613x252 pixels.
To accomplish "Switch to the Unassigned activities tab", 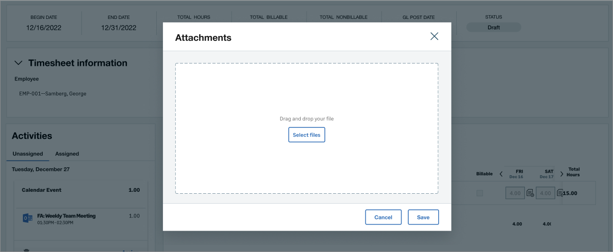I will click(28, 154).
